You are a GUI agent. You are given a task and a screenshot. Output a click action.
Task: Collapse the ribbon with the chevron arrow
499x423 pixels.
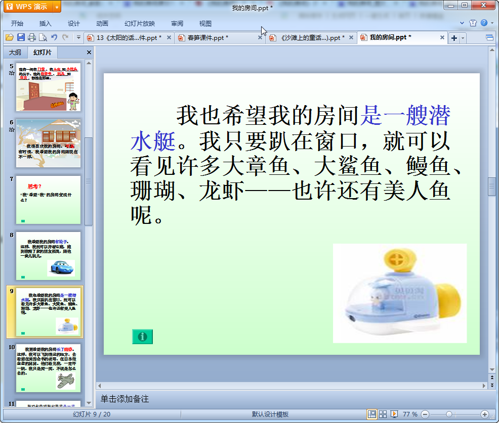(462, 23)
